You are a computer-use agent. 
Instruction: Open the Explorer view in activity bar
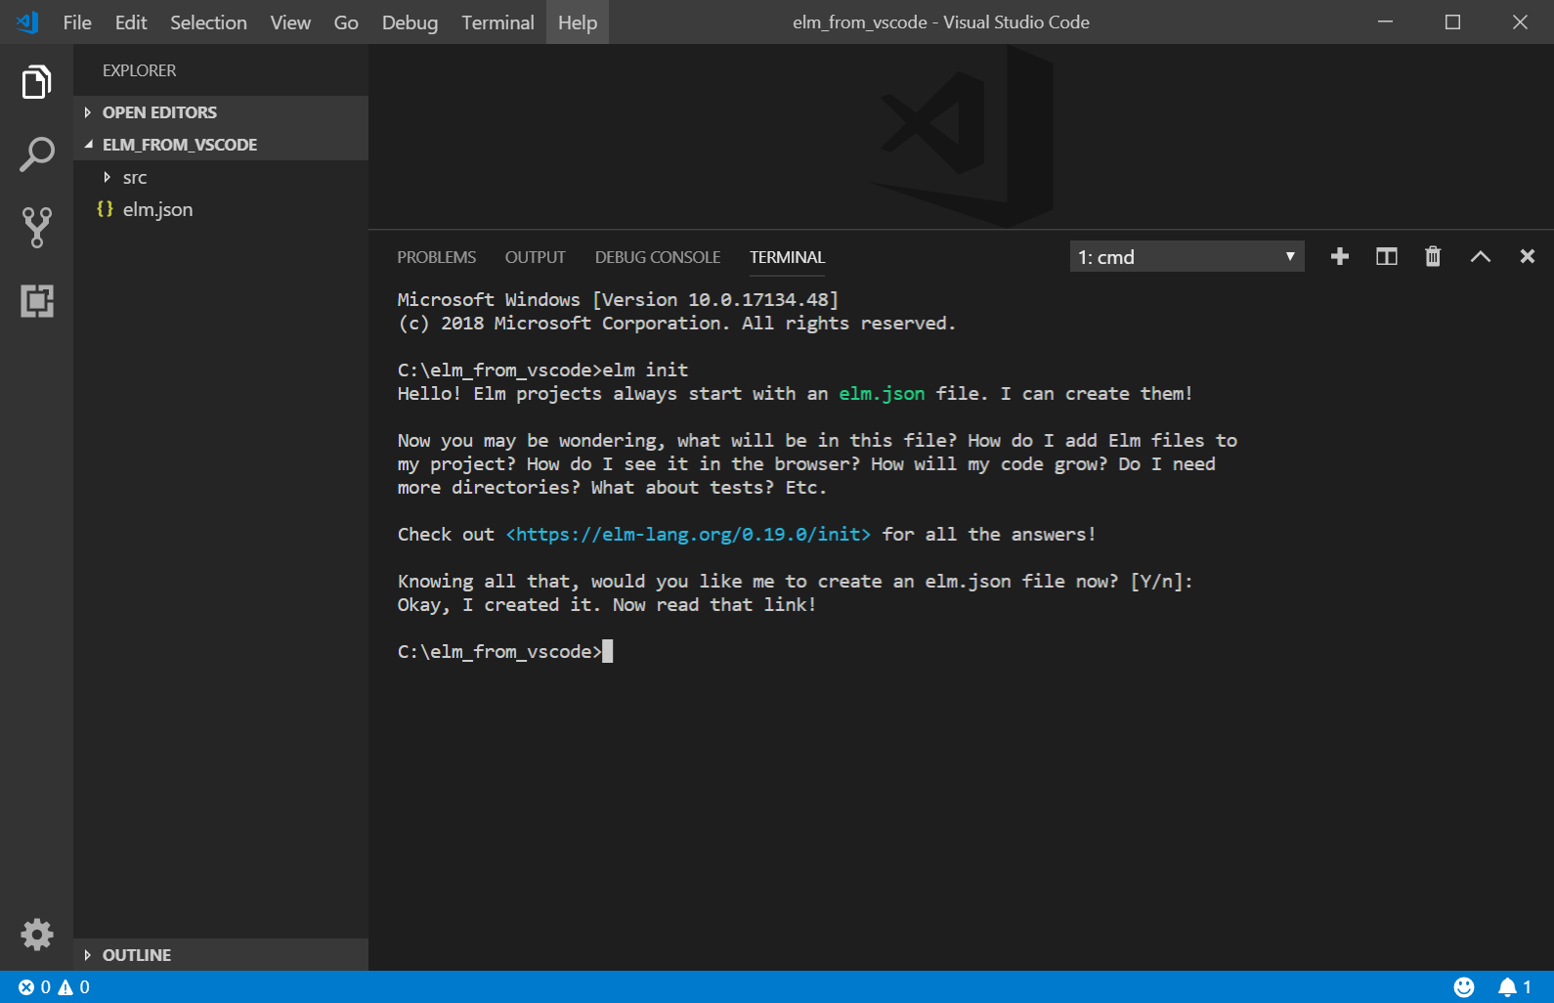(36, 82)
